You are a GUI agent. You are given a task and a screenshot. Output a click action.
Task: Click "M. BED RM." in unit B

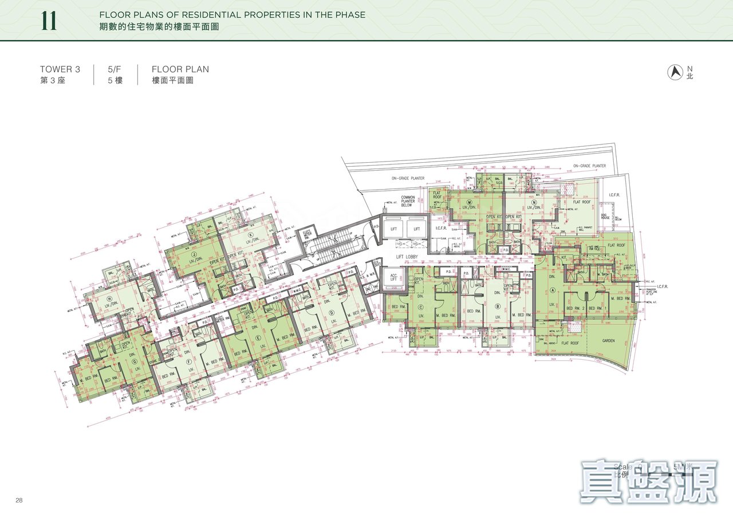522,315
